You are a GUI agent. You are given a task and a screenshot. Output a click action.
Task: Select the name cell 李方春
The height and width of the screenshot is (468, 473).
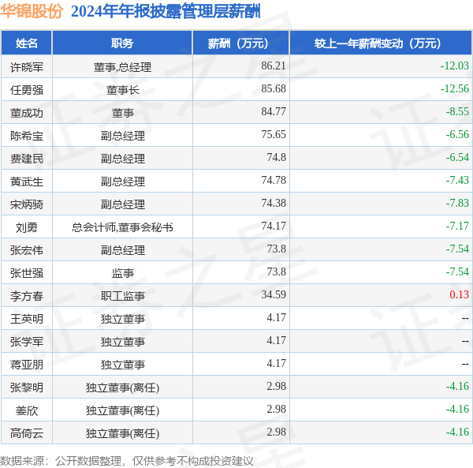pyautogui.click(x=27, y=296)
